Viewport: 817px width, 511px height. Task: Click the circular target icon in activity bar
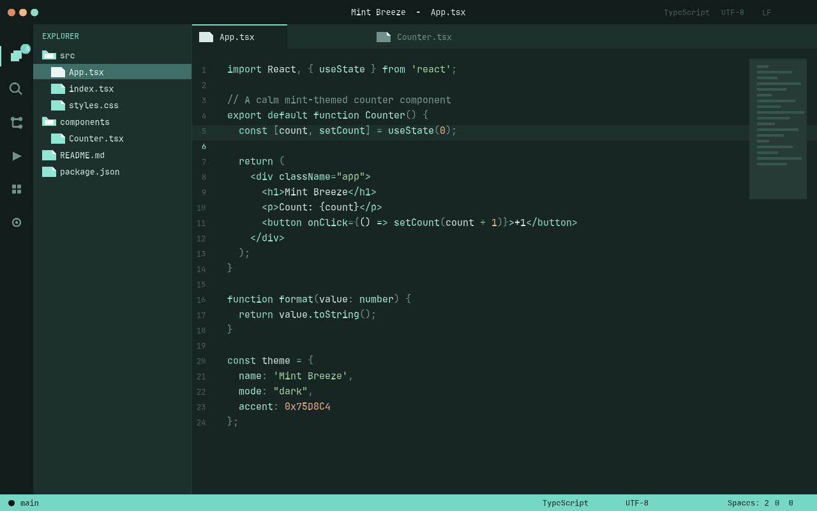pyautogui.click(x=17, y=222)
